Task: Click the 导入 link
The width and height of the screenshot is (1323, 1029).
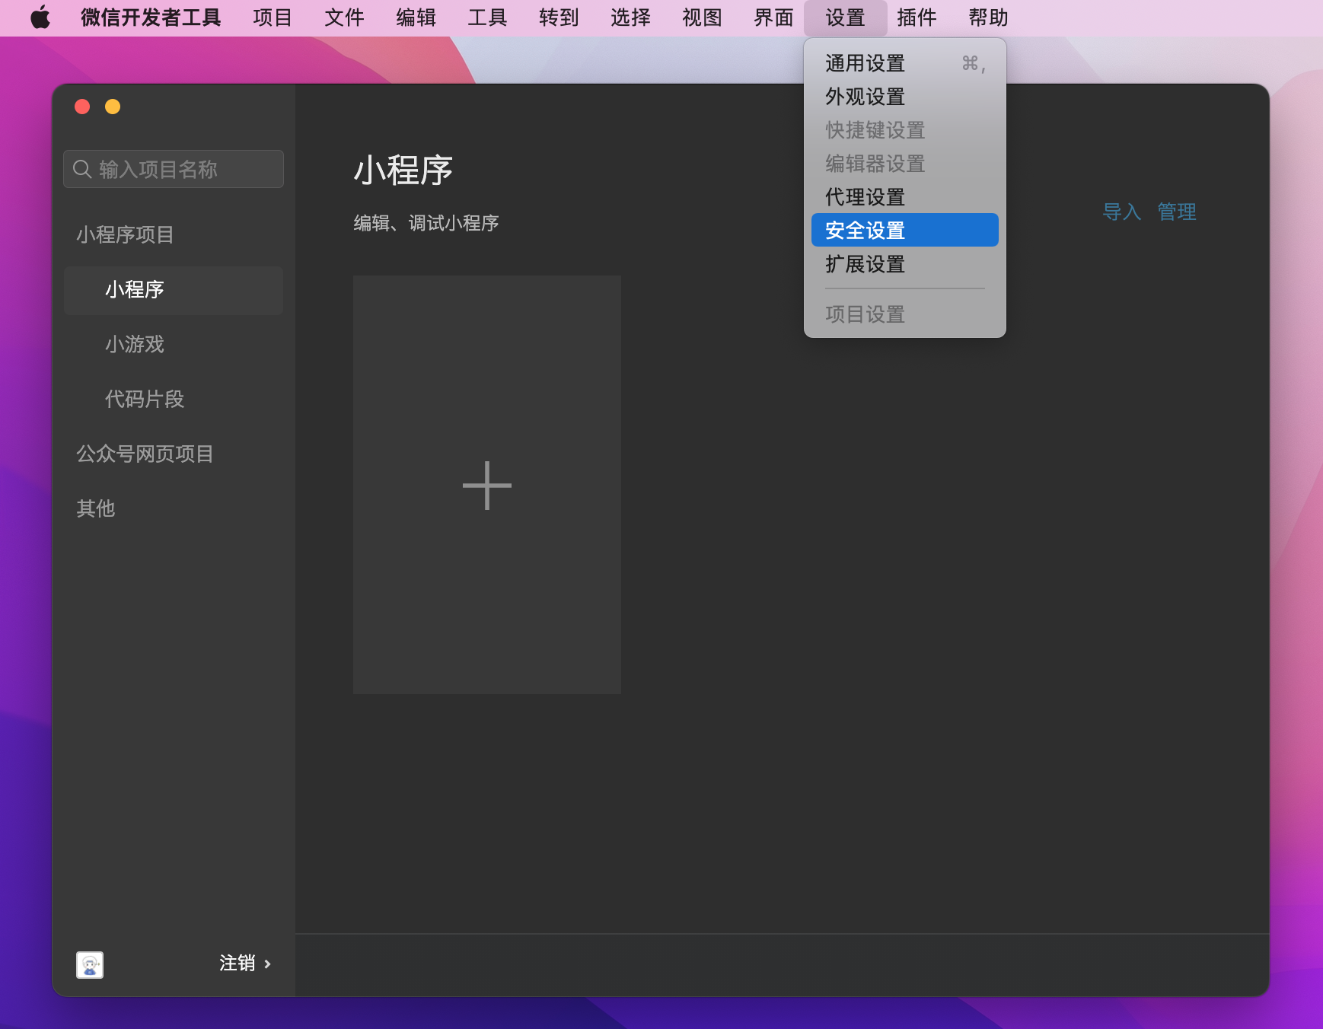Action: 1121,212
